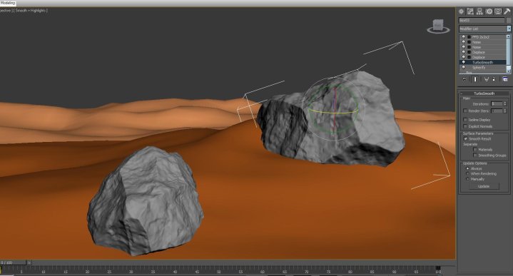Enable the Render Iters checkbox
The width and height of the screenshot is (513, 276).
(465, 111)
